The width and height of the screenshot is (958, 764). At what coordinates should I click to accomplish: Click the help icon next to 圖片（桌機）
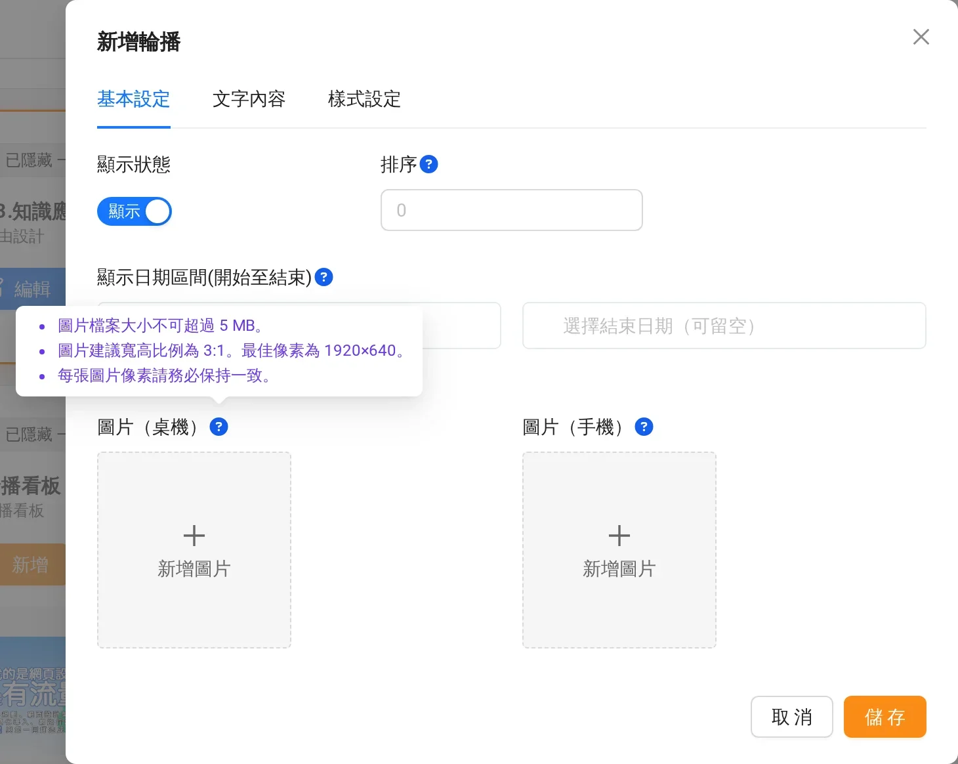click(219, 427)
